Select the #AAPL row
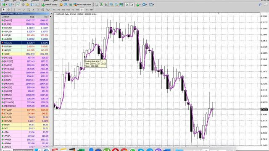This screenshot has height=151, width=269. (x=25, y=136)
